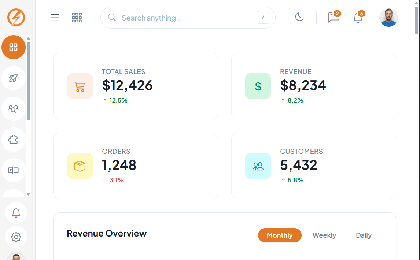Open the team members section in sidebar

click(x=13, y=109)
